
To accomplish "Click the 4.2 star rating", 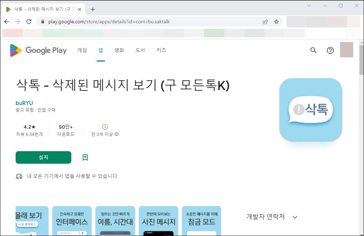I will tap(30, 127).
